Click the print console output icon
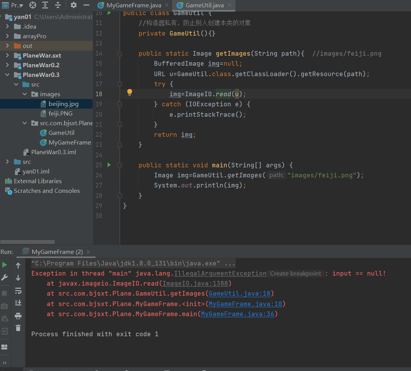 point(18,316)
